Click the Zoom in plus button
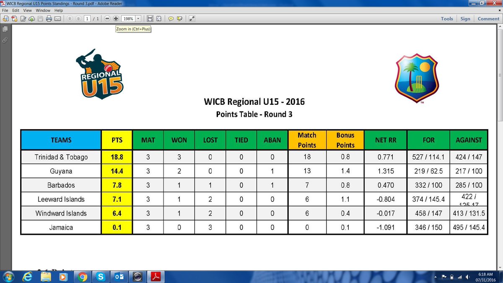Screen dimensions: 503x283 coord(116,19)
